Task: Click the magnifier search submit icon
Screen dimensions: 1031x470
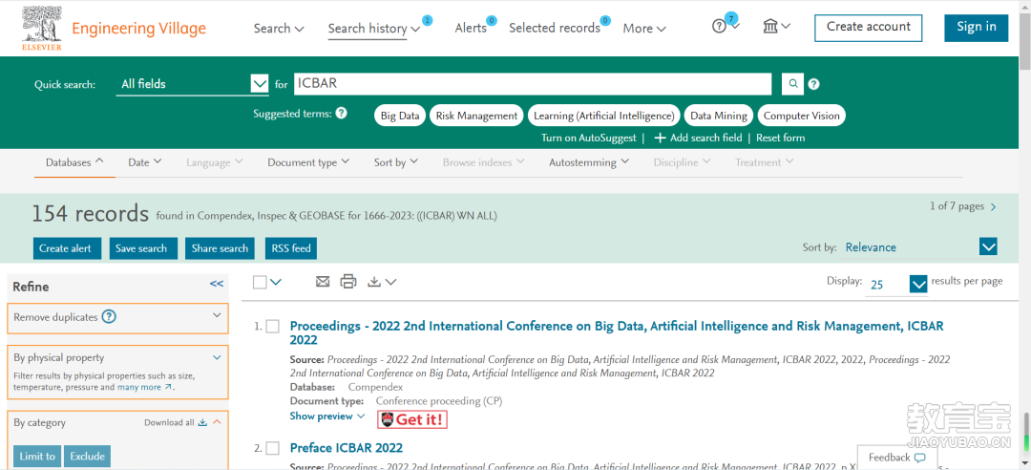Action: pyautogui.click(x=793, y=84)
